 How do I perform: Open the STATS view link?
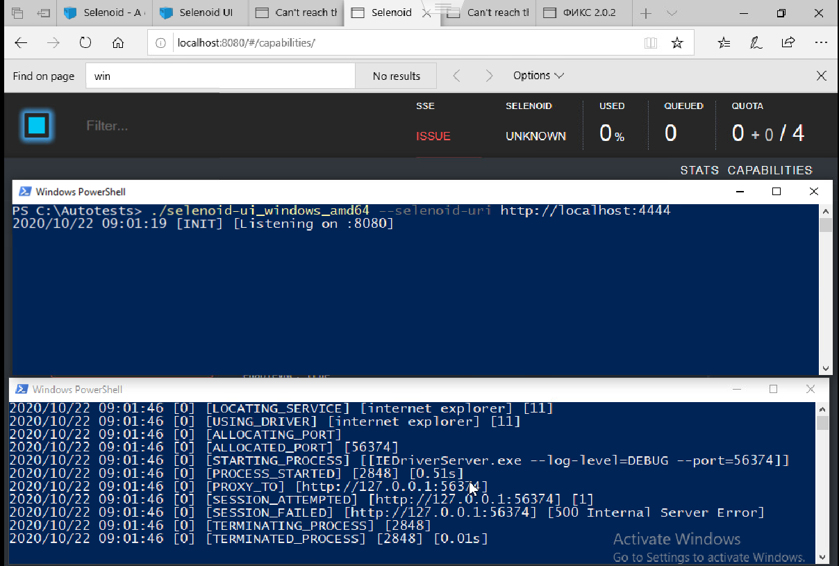[x=699, y=170]
